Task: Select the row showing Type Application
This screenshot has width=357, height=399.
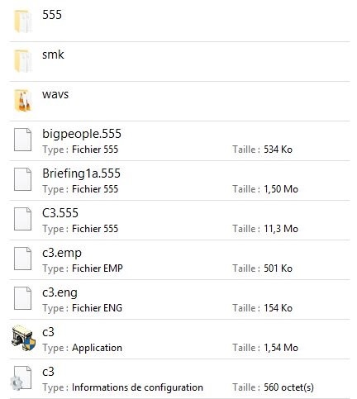Action: (179, 340)
